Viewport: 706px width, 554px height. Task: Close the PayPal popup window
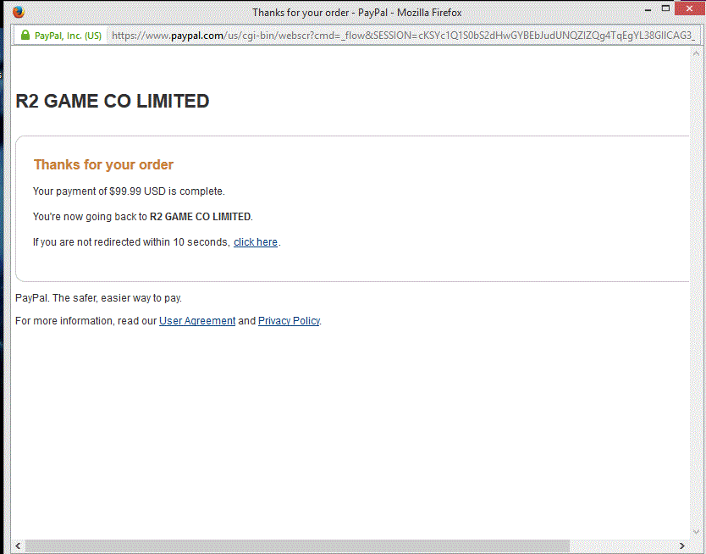(x=691, y=8)
